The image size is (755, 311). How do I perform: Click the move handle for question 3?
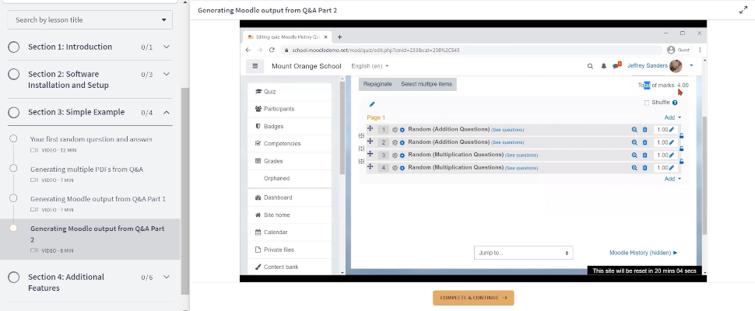tap(370, 154)
